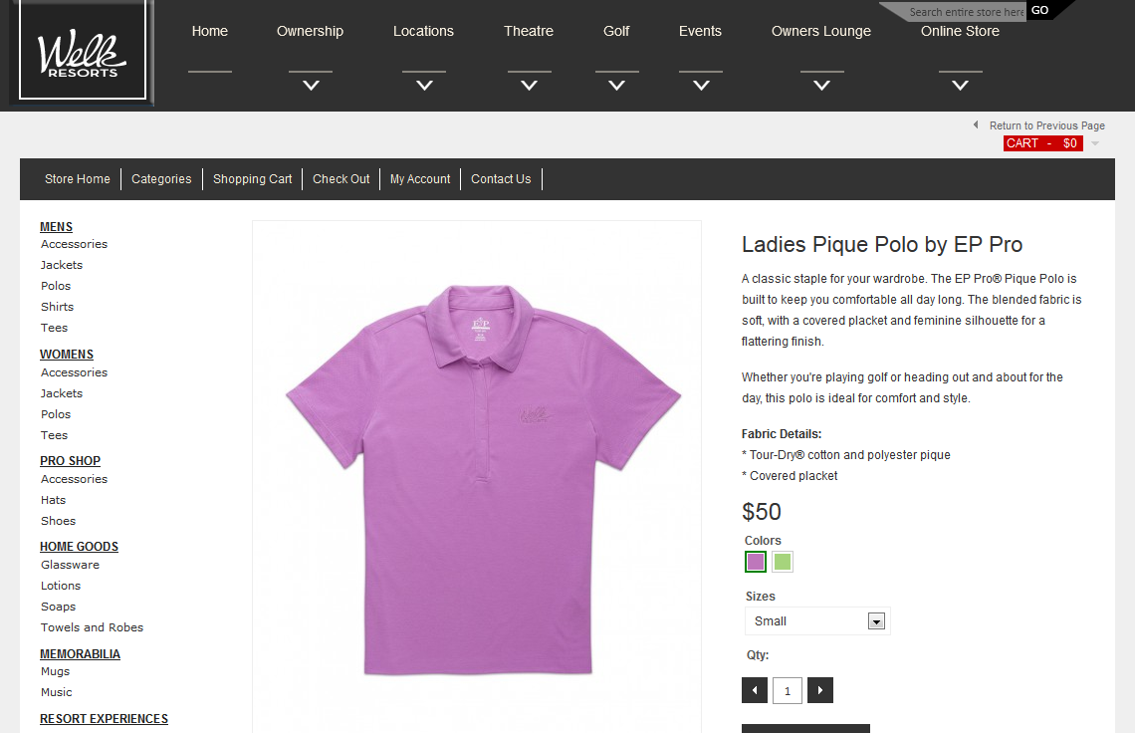Choose the green color swatch

(x=783, y=562)
